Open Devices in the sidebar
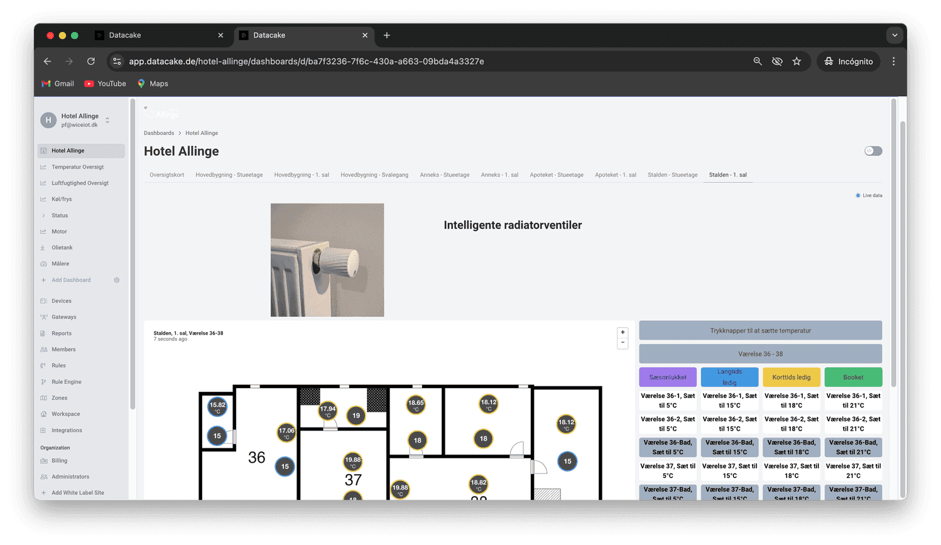 62,301
